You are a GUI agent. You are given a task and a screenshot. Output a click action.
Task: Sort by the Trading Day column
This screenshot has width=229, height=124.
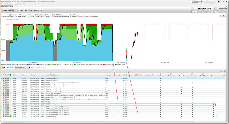tap(24, 75)
